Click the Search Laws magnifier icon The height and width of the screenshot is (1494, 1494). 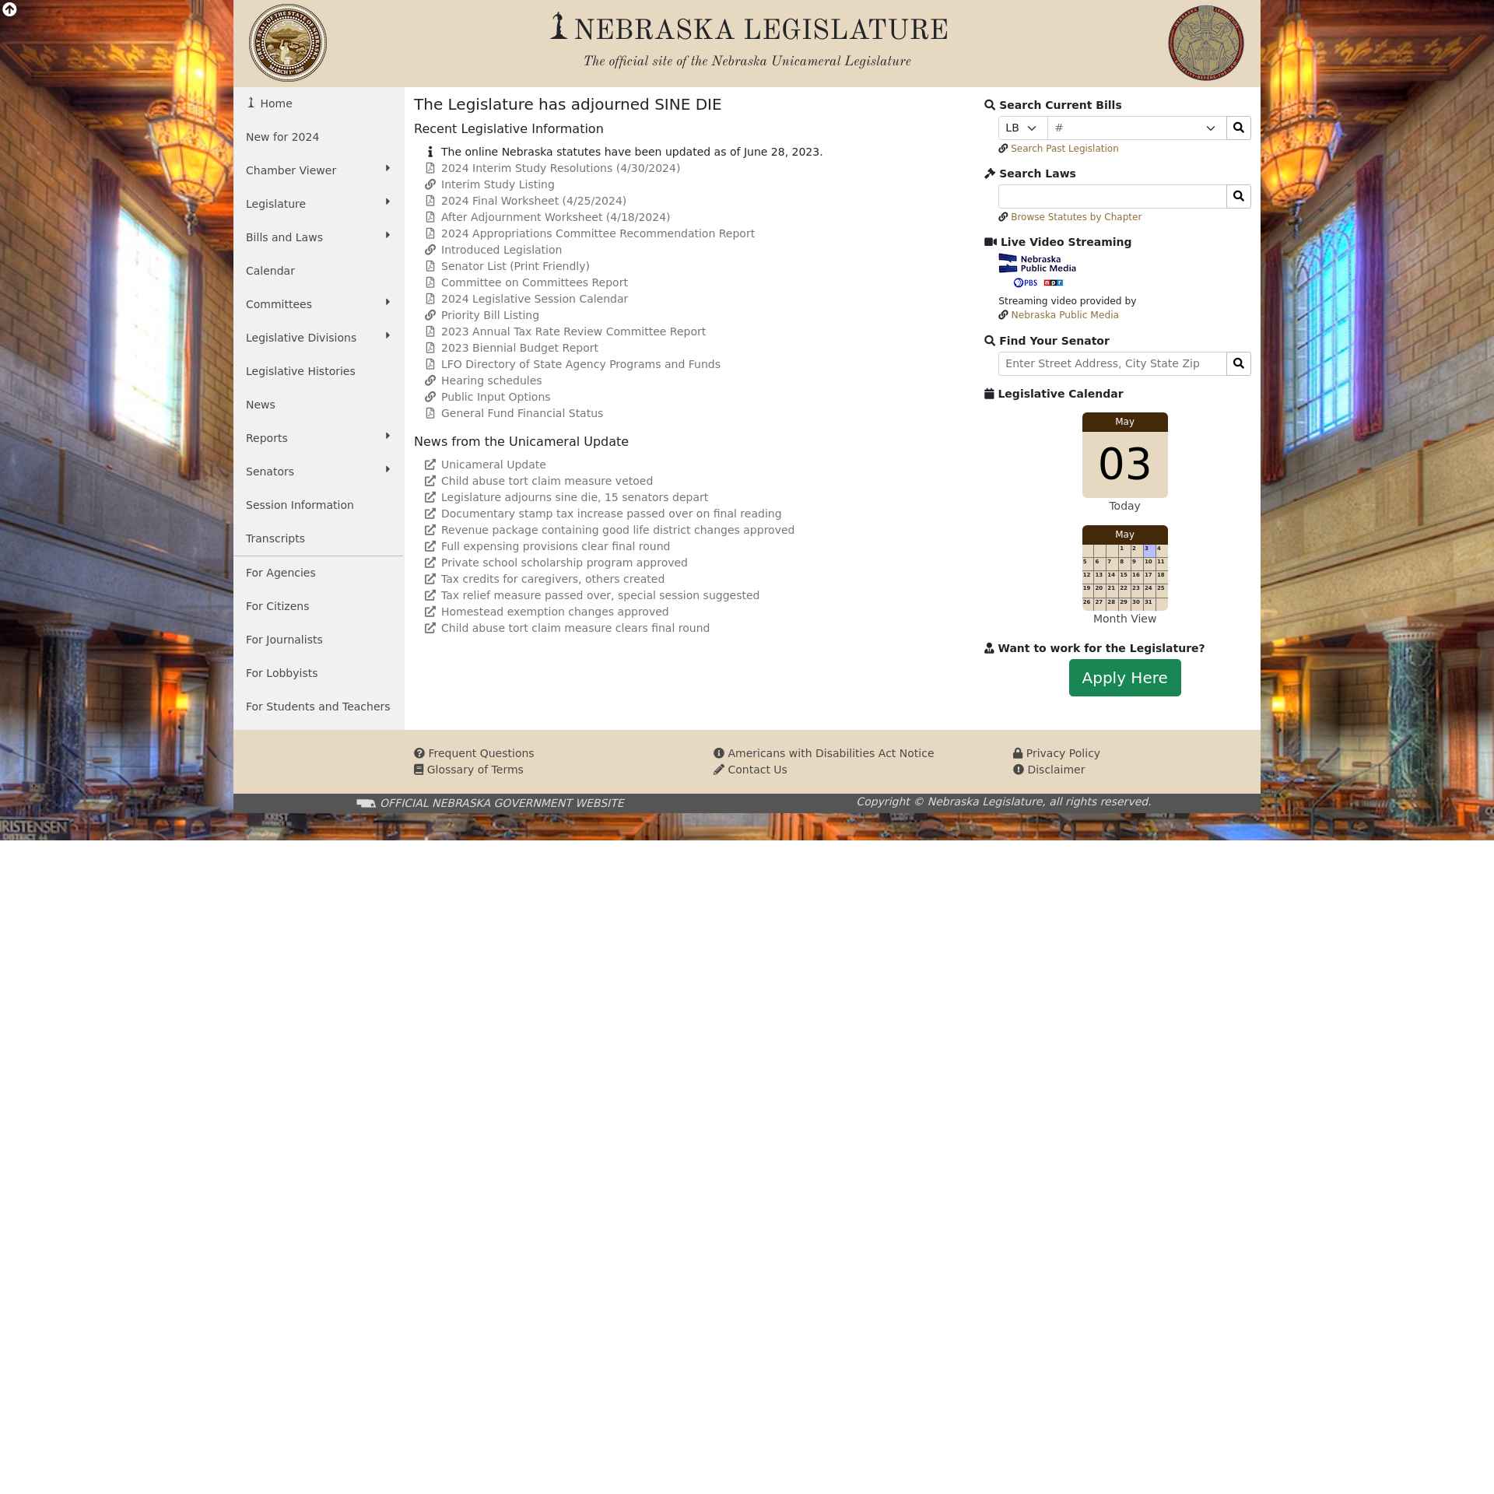[x=1240, y=195]
